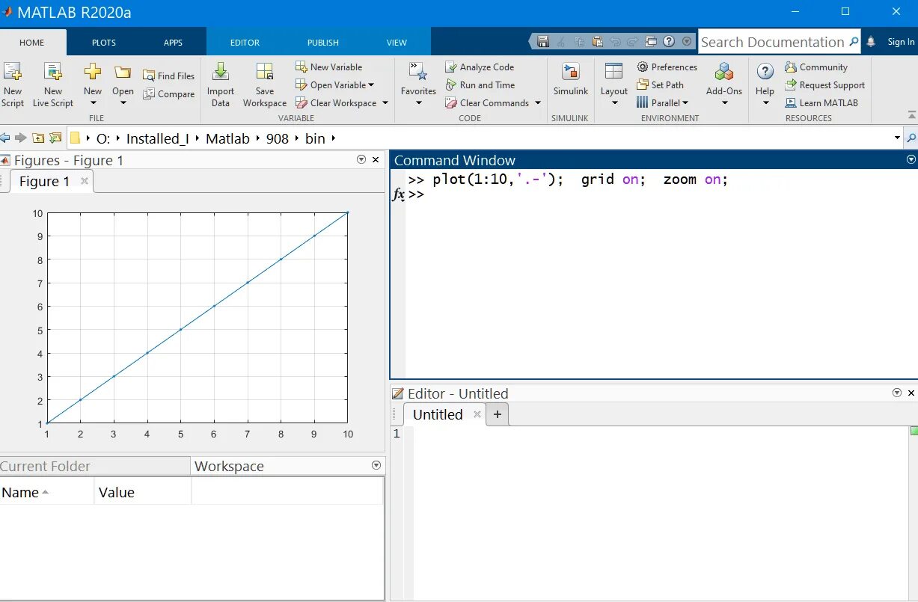Click the Help question mark icon
This screenshot has height=602, width=918.
pos(765,72)
